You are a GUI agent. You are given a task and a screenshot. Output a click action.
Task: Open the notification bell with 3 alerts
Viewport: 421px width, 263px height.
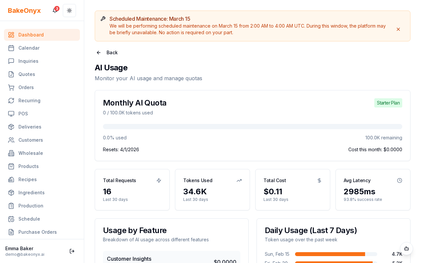coord(55,11)
